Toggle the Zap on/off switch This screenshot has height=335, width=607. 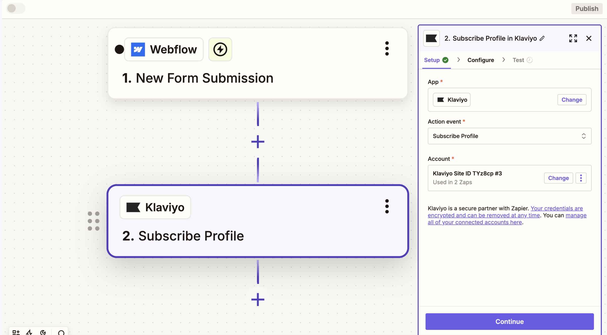(15, 8)
